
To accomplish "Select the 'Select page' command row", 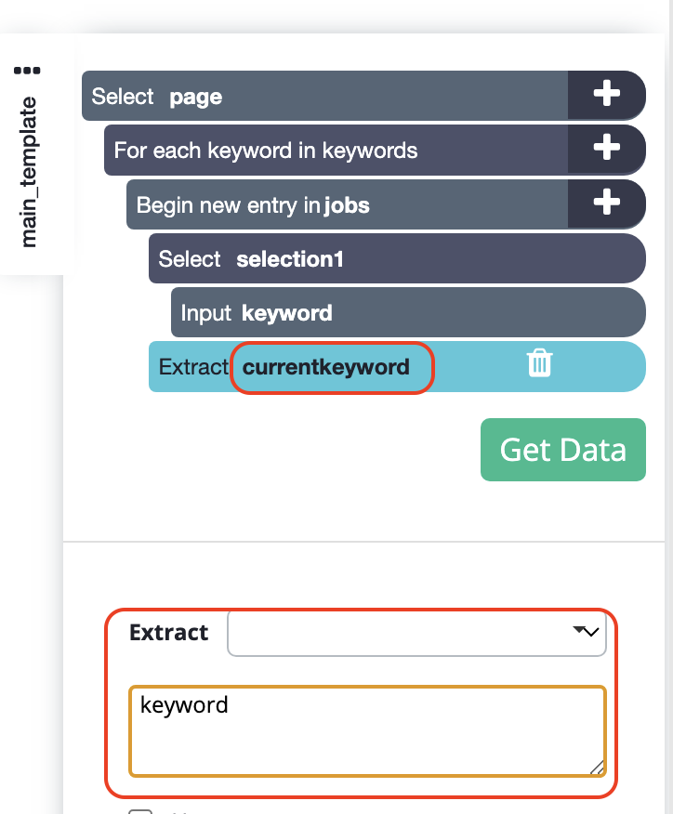I will pos(324,96).
